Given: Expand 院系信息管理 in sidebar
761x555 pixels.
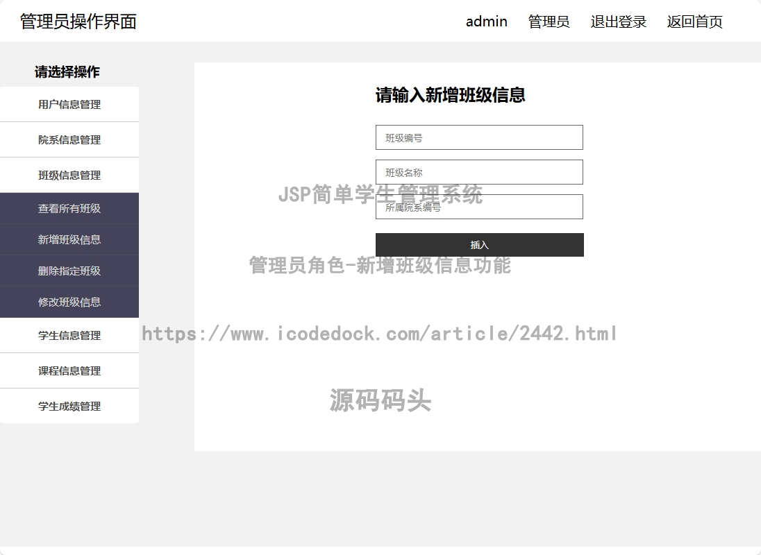Looking at the screenshot, I should (69, 139).
